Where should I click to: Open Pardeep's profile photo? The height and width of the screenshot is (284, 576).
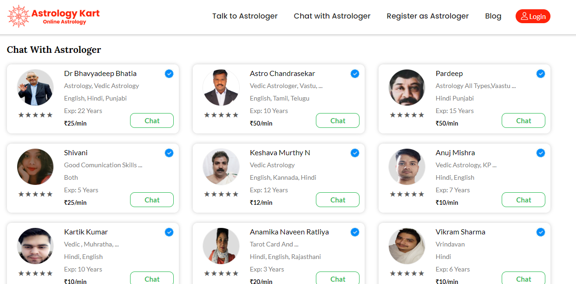(407, 88)
